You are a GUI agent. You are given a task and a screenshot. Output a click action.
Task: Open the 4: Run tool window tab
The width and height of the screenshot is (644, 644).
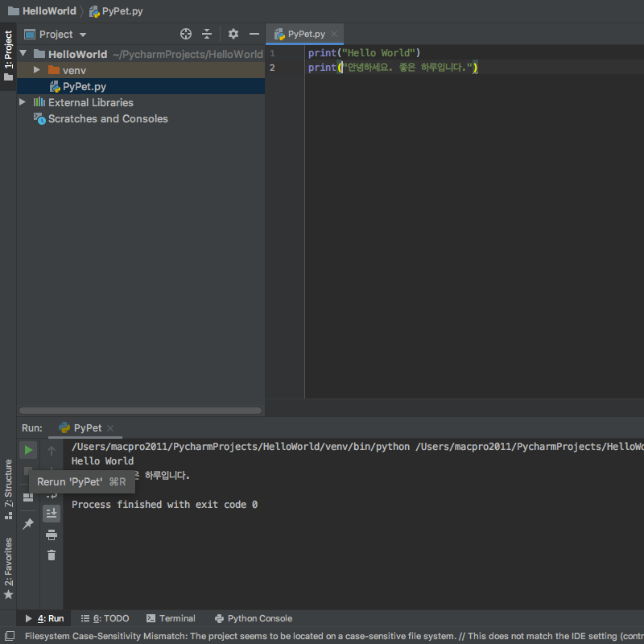[44, 618]
